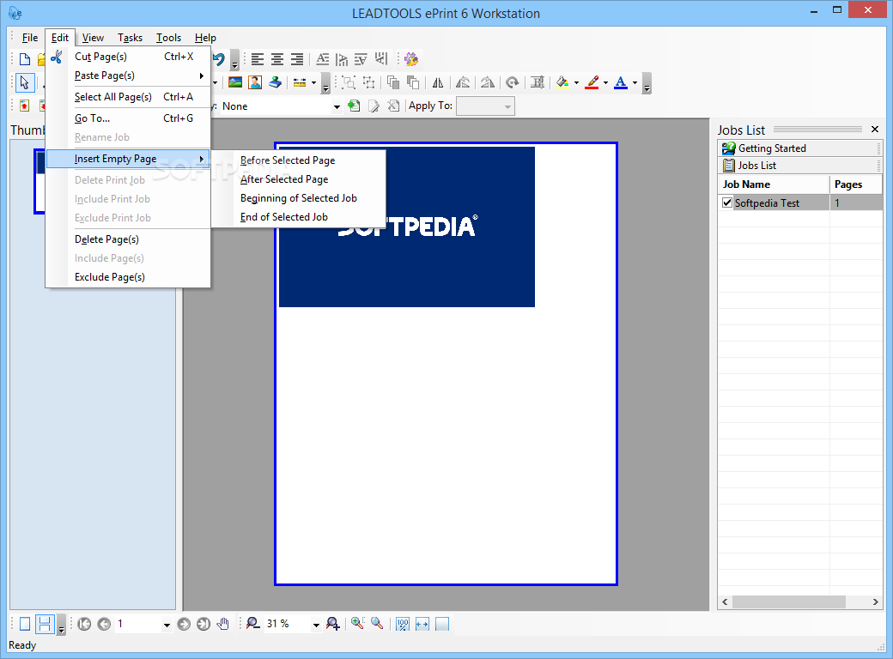Center align text
Image resolution: width=893 pixels, height=659 pixels.
(277, 59)
